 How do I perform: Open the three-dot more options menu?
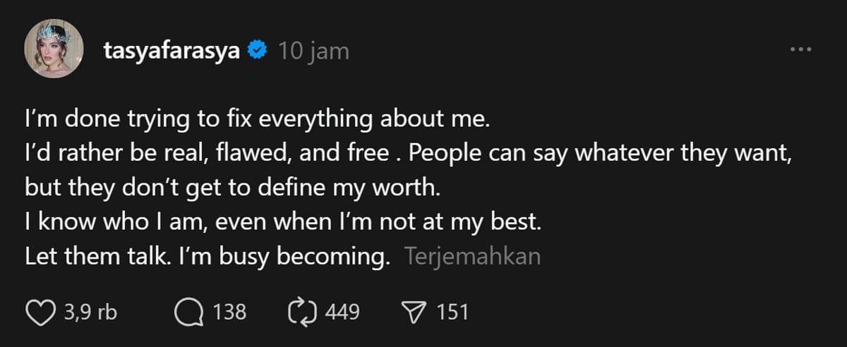(801, 51)
